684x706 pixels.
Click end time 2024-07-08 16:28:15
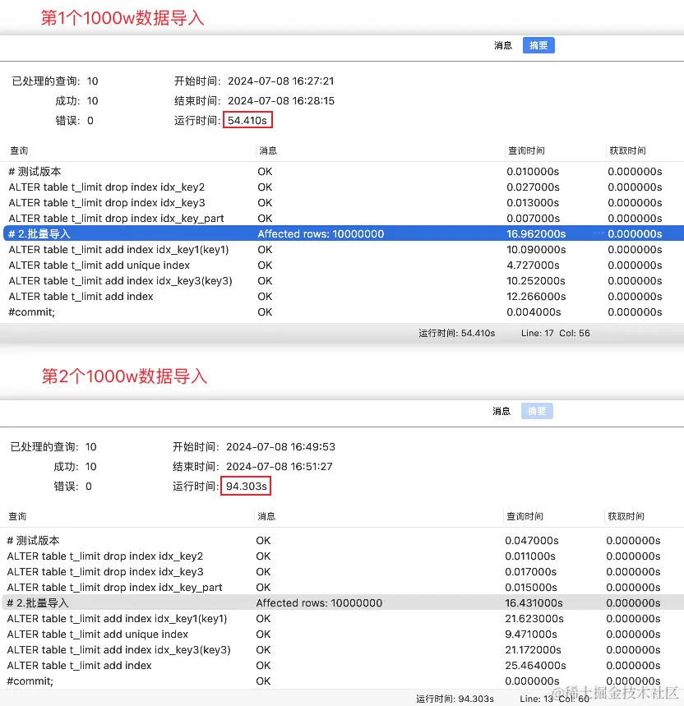tap(281, 101)
